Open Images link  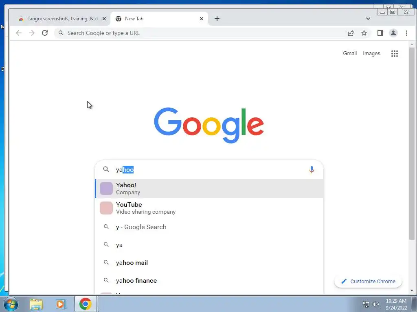click(371, 53)
